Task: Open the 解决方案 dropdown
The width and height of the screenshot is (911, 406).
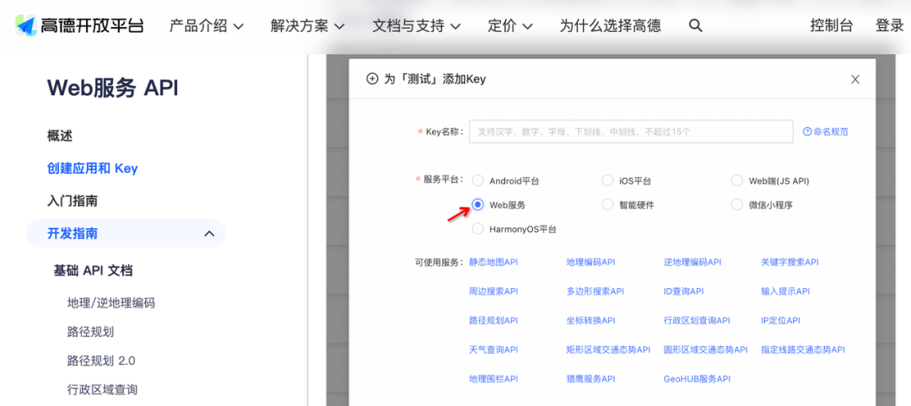Action: (308, 25)
